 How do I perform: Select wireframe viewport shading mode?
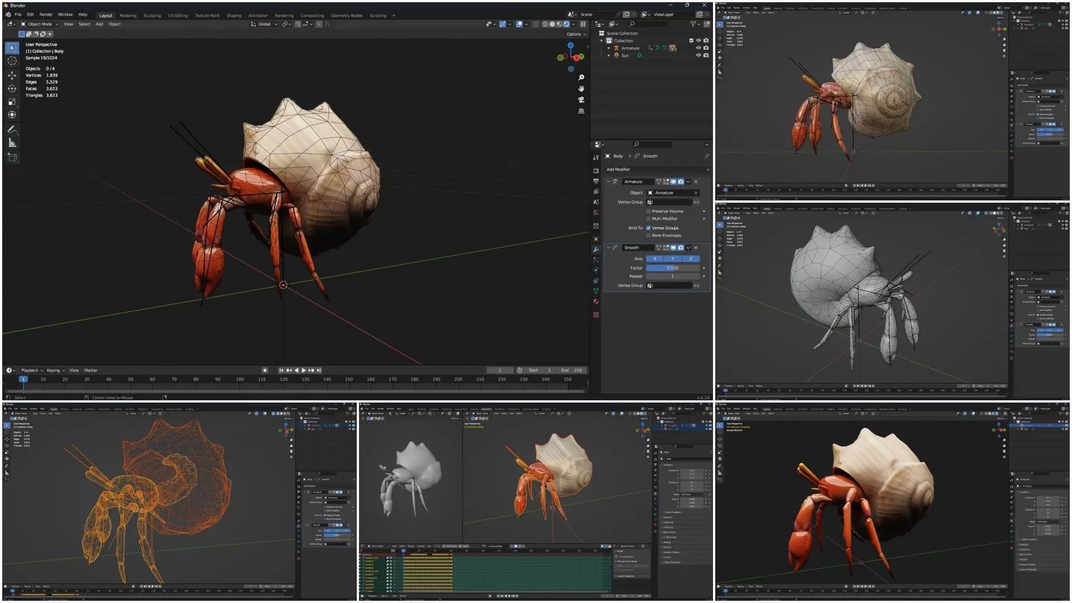pyautogui.click(x=545, y=24)
